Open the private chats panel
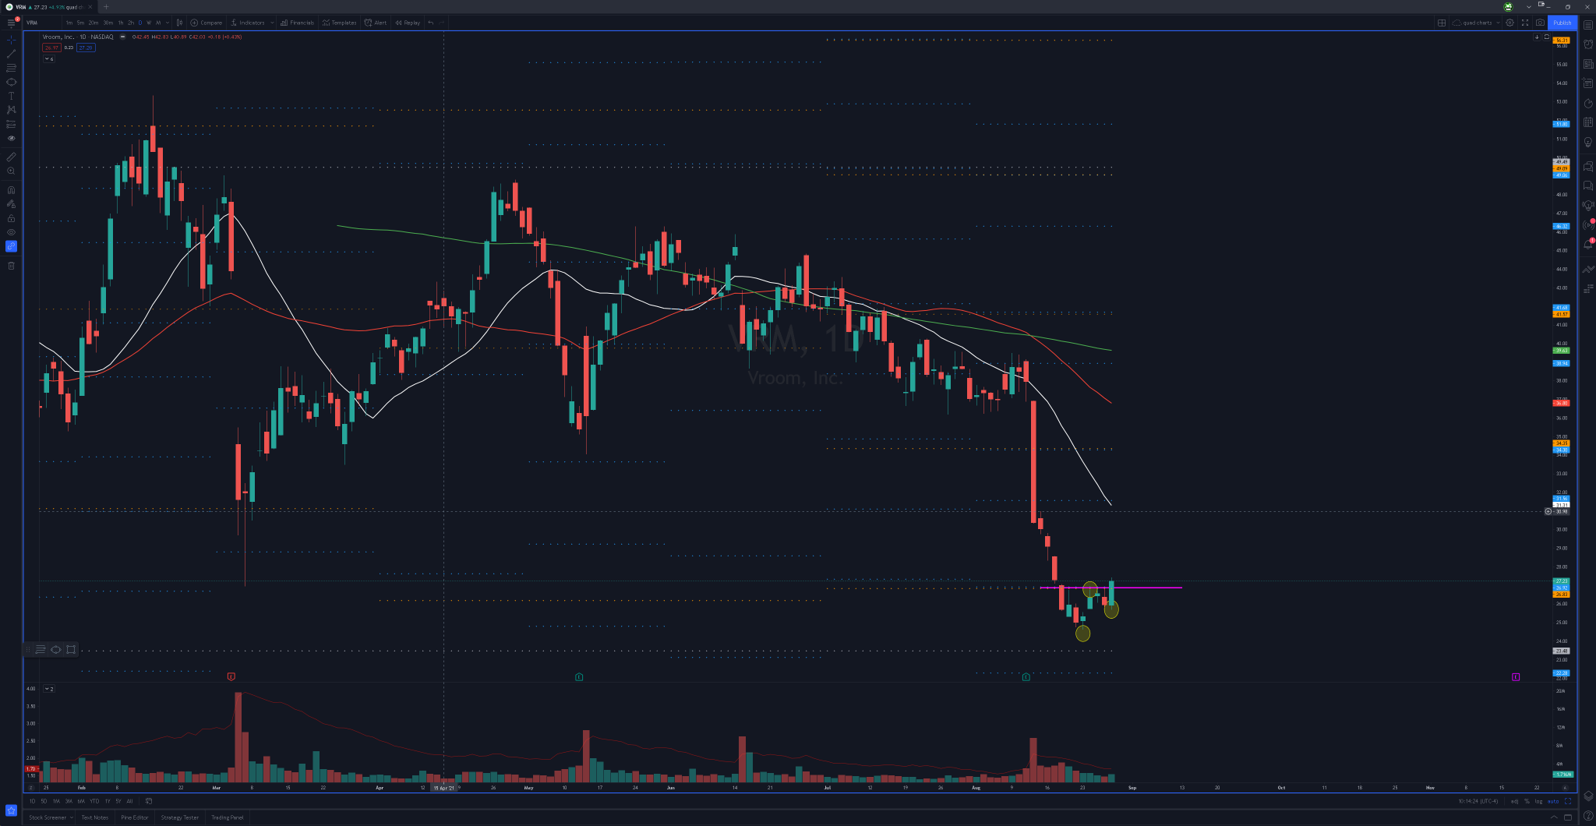The width and height of the screenshot is (1596, 826). point(1588,185)
